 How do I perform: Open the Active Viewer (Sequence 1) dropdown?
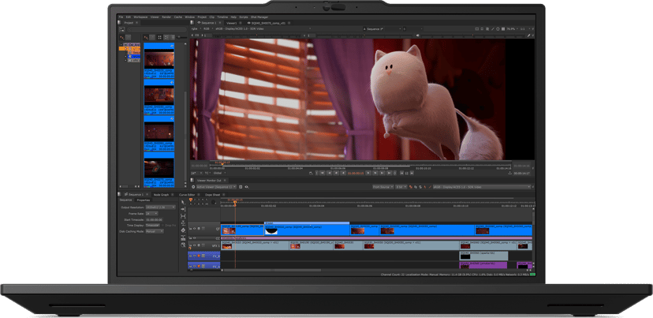pos(217,187)
